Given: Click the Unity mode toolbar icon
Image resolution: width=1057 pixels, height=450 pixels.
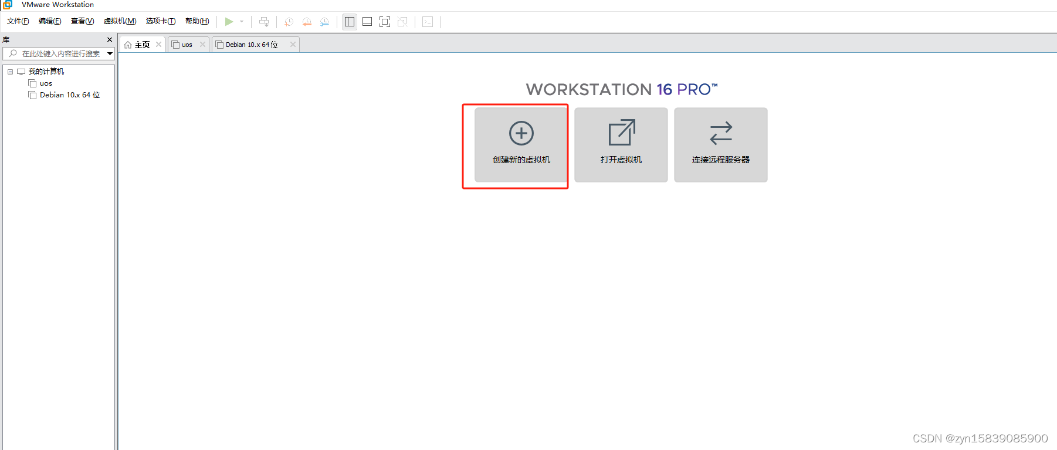Looking at the screenshot, I should pyautogui.click(x=402, y=22).
